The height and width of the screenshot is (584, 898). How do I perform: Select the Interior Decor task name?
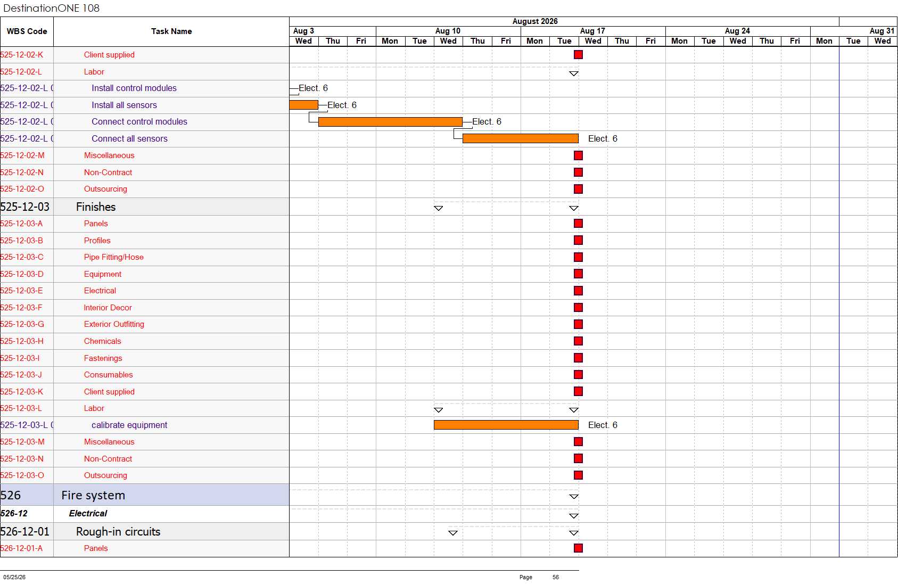click(108, 308)
